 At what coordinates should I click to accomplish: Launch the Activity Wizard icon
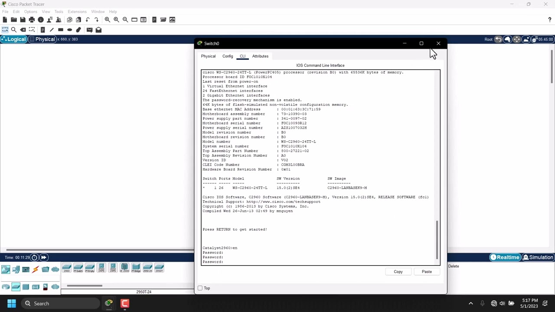tap(59, 19)
